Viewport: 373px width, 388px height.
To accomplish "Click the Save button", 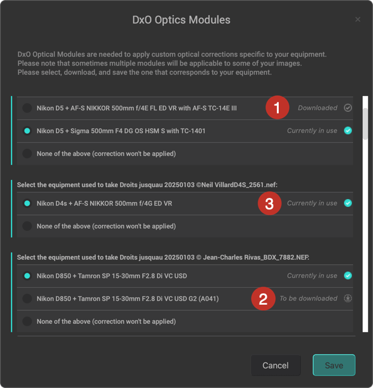I will (334, 365).
